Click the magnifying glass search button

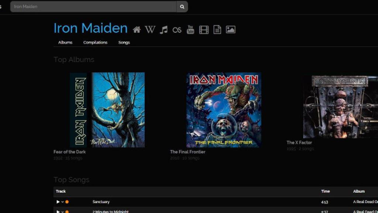(x=182, y=7)
